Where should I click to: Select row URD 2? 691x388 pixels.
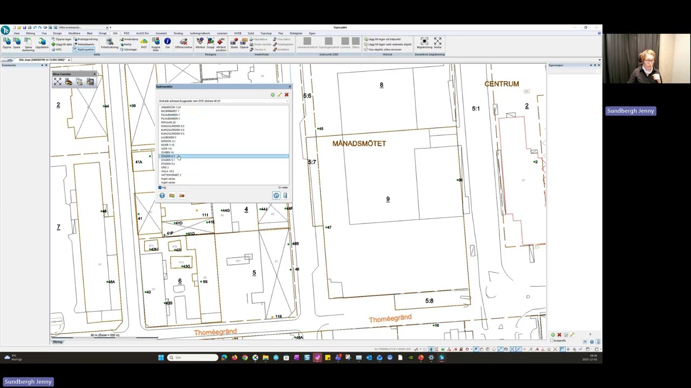(x=223, y=168)
